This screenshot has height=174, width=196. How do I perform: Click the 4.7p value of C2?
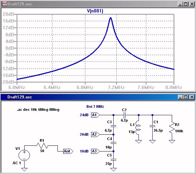124,120
